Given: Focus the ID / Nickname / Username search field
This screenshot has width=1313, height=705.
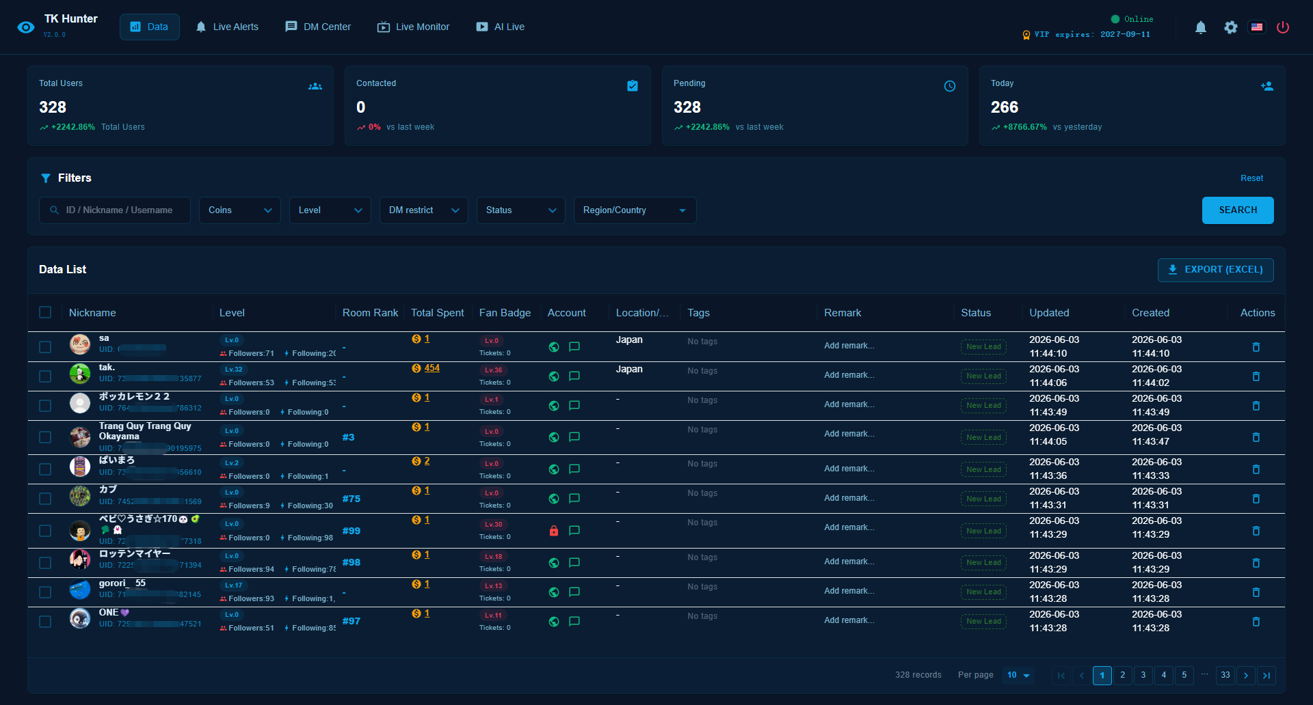Looking at the screenshot, I should point(115,210).
